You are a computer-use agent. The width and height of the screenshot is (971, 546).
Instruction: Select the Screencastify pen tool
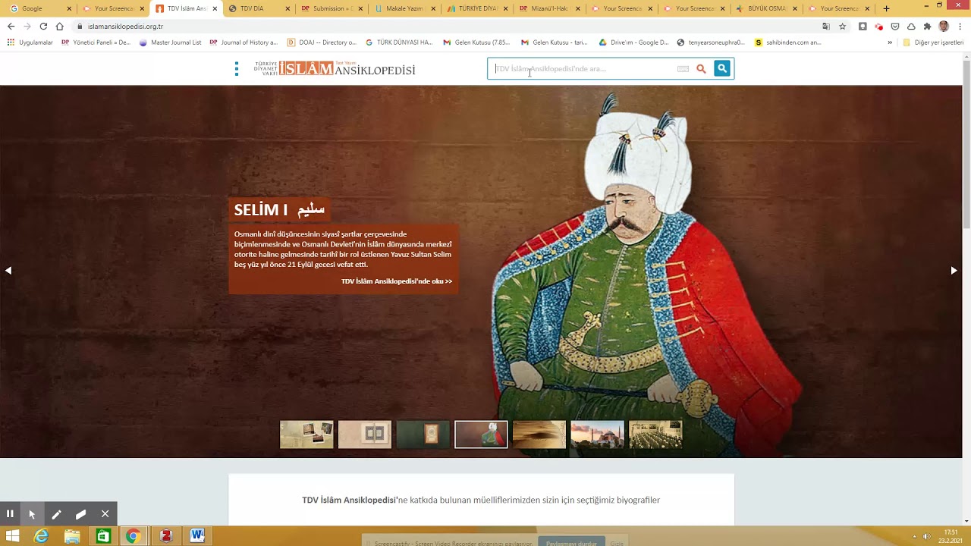point(56,513)
